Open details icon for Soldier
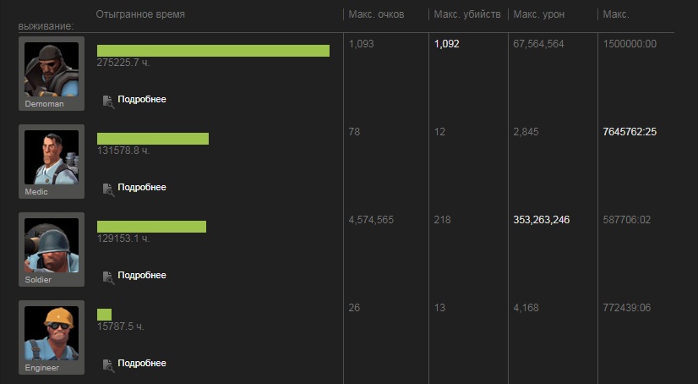Screen dimensions: 698x384 coord(108,277)
